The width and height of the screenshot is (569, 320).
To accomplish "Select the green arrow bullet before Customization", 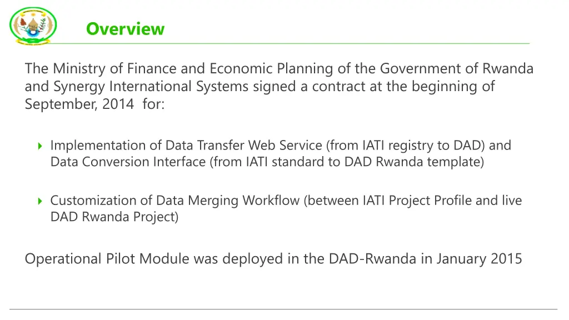I will 40,201.
